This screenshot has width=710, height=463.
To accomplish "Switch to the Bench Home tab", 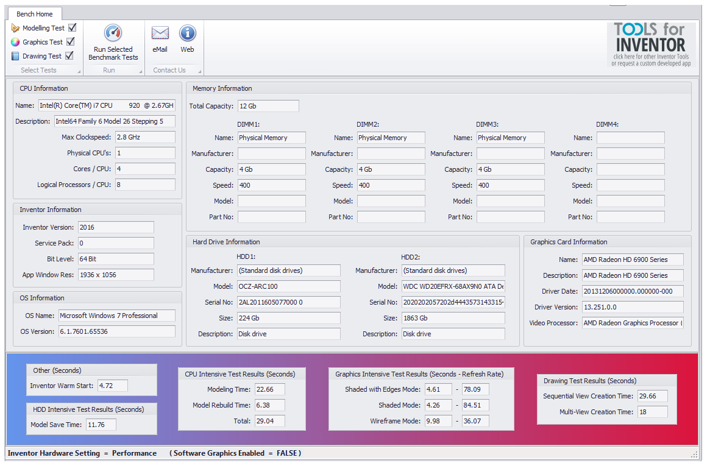I will [x=34, y=14].
